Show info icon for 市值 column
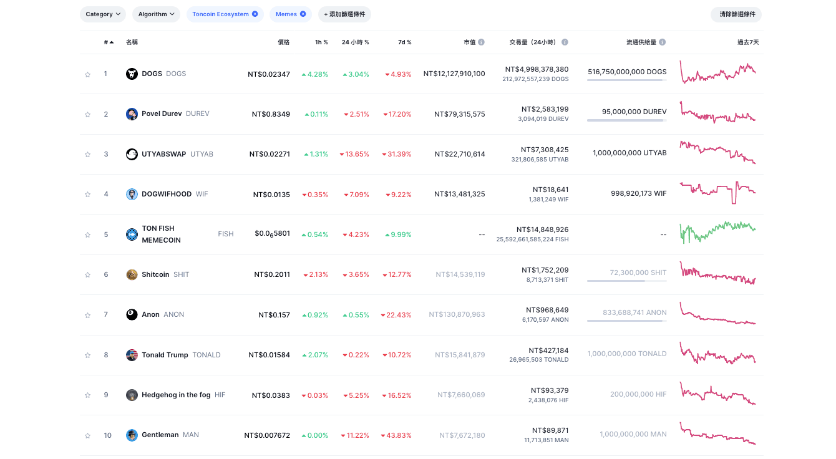Image resolution: width=836 pixels, height=459 pixels. pyautogui.click(x=481, y=42)
